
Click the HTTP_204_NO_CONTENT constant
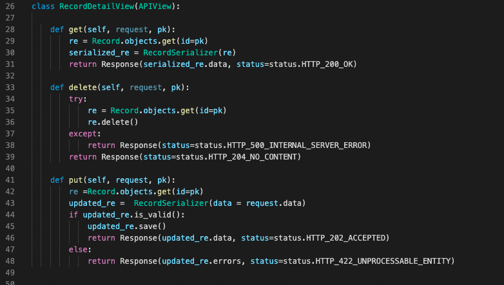click(253, 157)
